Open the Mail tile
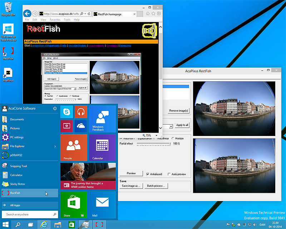Image resolution: width=286 pixels, height=229 pixels. [x=102, y=205]
